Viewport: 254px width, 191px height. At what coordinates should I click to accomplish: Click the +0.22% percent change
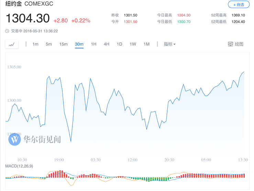pyautogui.click(x=81, y=21)
